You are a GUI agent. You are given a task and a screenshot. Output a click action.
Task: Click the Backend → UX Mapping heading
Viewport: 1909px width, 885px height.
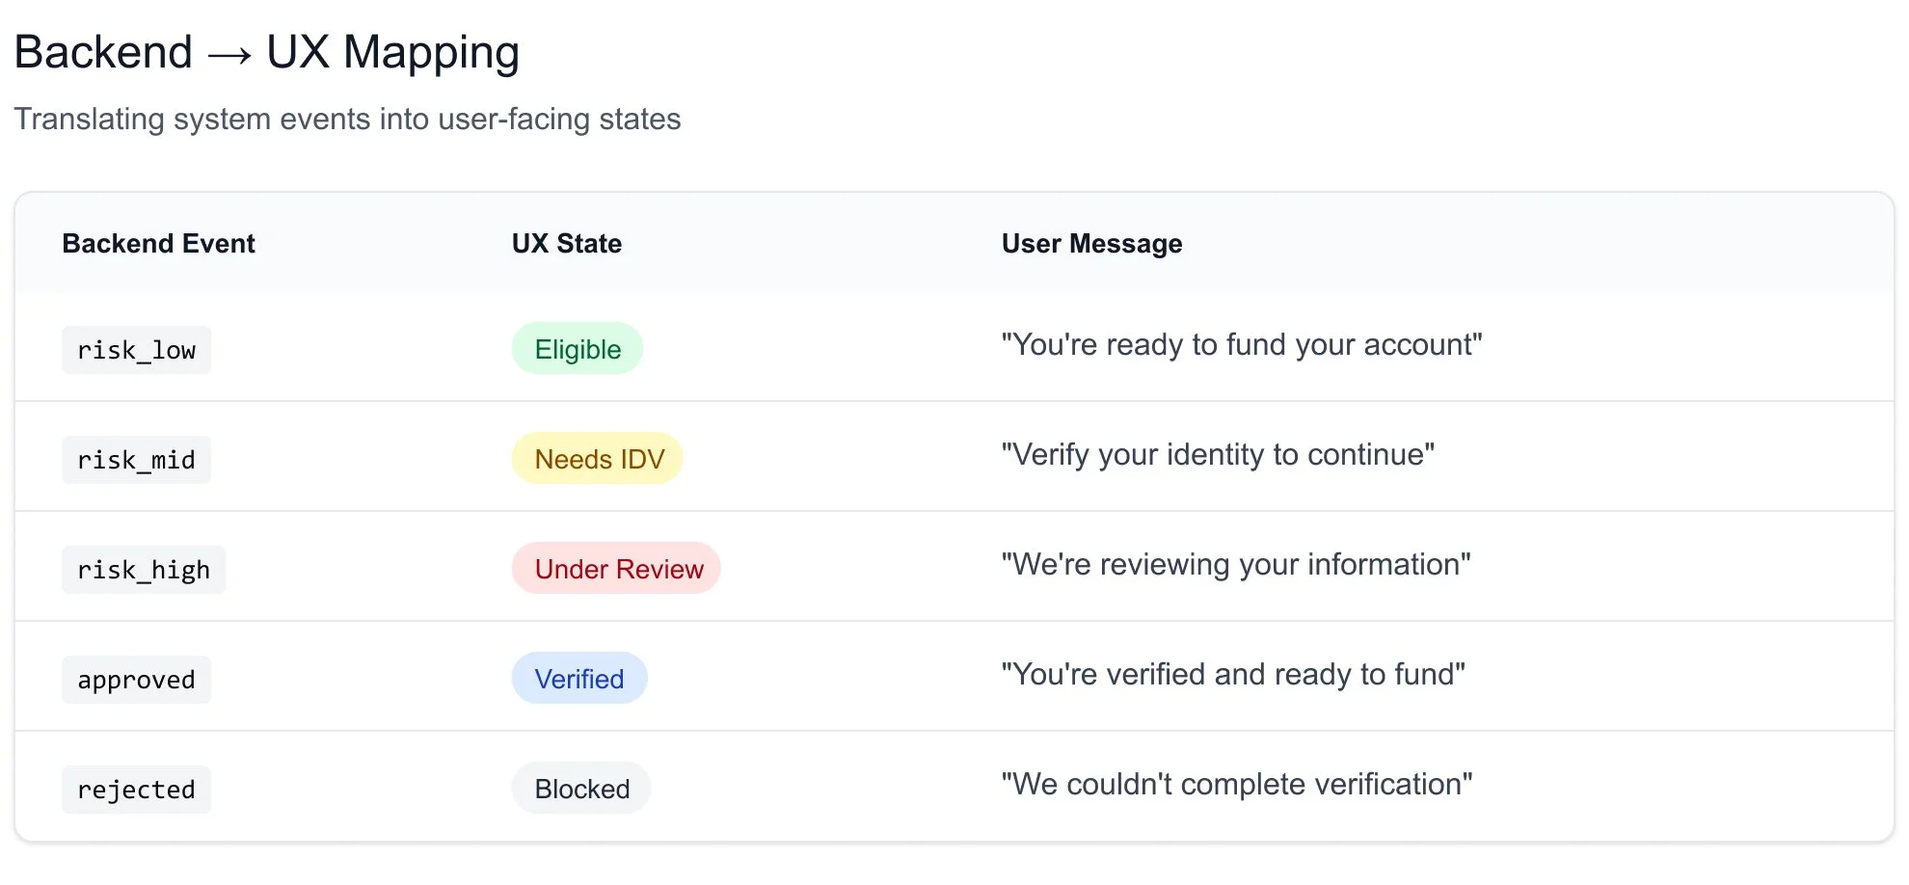(267, 52)
